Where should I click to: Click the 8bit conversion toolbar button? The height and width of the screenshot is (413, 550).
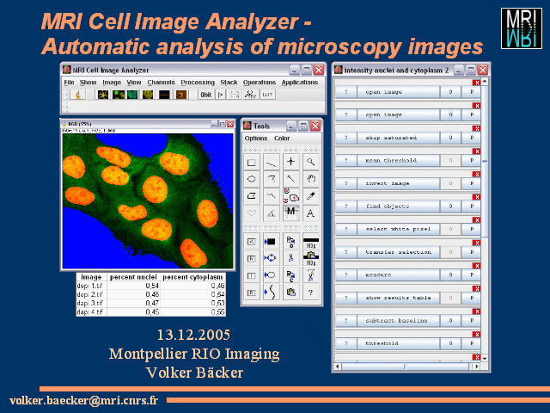click(x=206, y=95)
